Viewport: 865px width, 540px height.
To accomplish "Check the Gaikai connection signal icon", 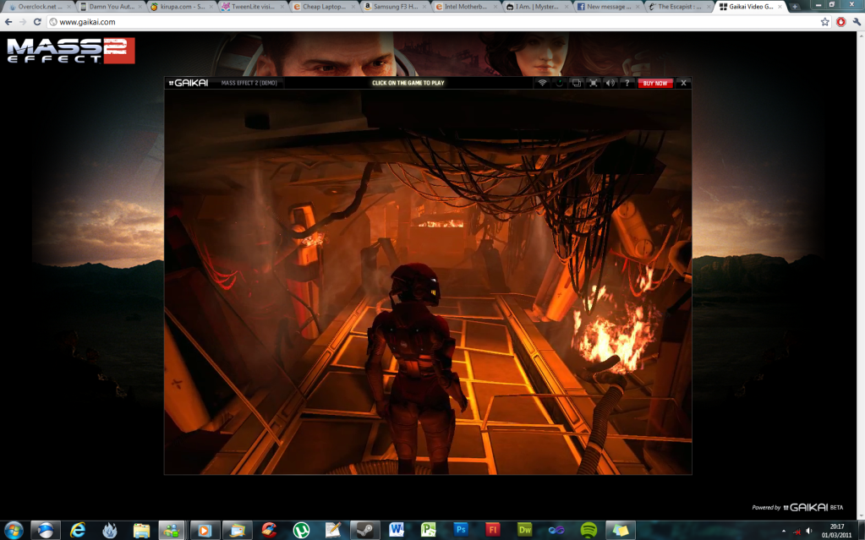I will click(x=542, y=83).
